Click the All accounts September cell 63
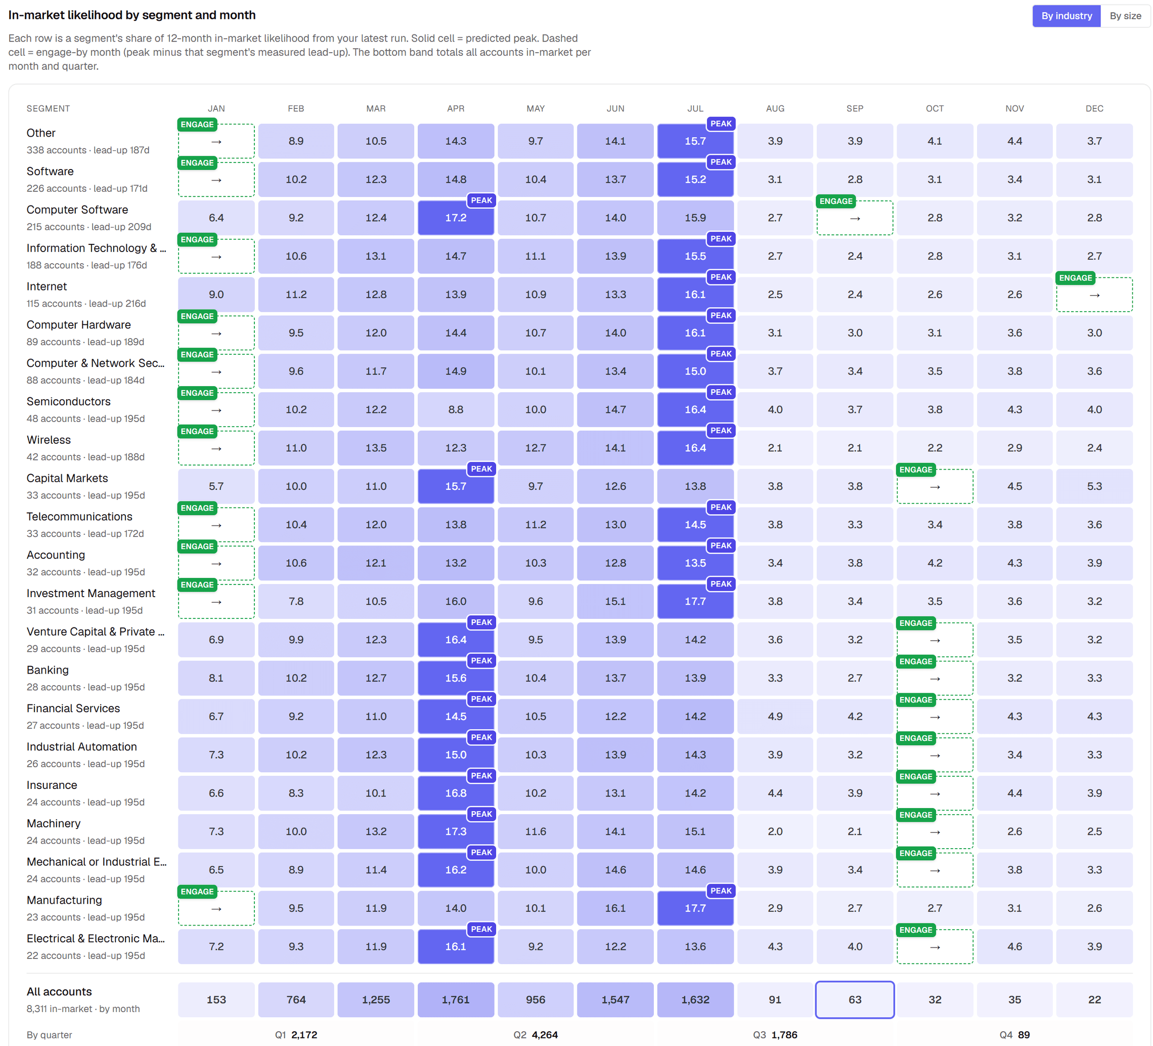1153x1046 pixels. (855, 999)
